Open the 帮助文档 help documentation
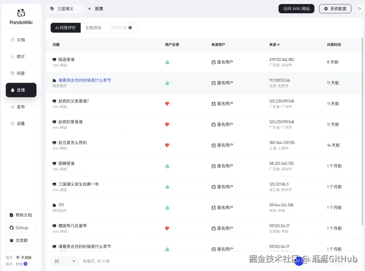Viewport: 365px width, 271px height. click(x=21, y=215)
